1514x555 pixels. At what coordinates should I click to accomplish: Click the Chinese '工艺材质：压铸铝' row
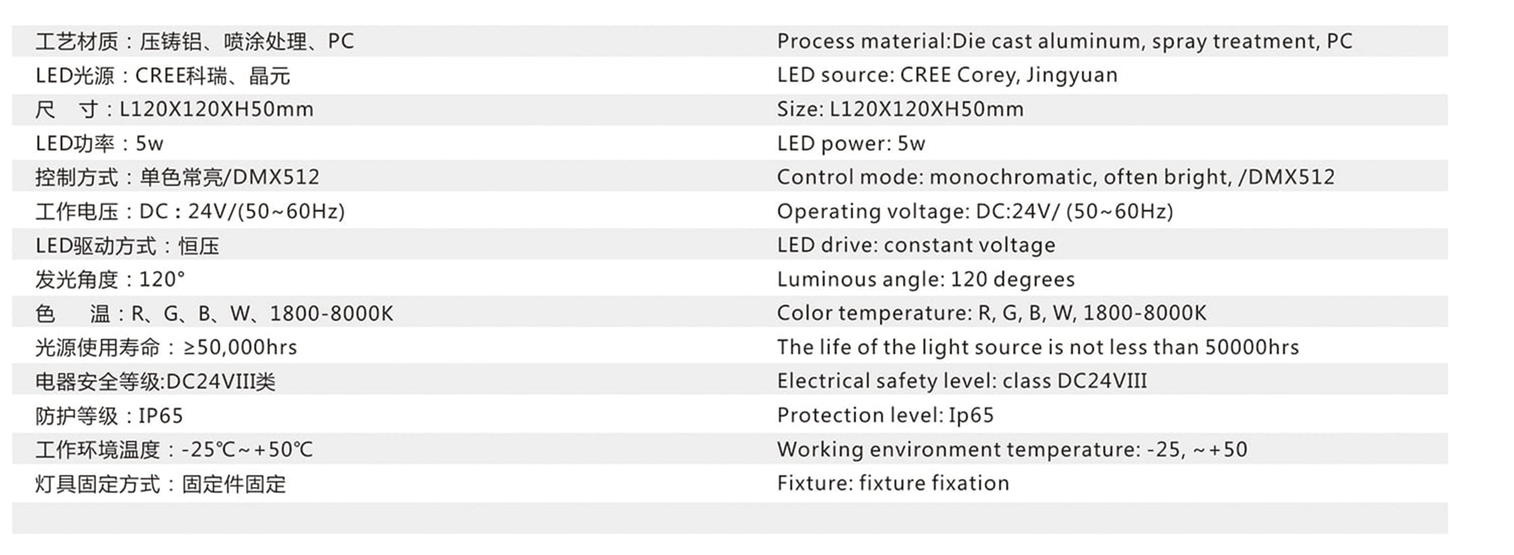tap(195, 42)
